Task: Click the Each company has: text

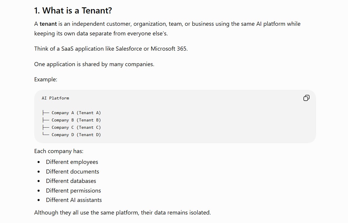Action: pyautogui.click(x=59, y=151)
